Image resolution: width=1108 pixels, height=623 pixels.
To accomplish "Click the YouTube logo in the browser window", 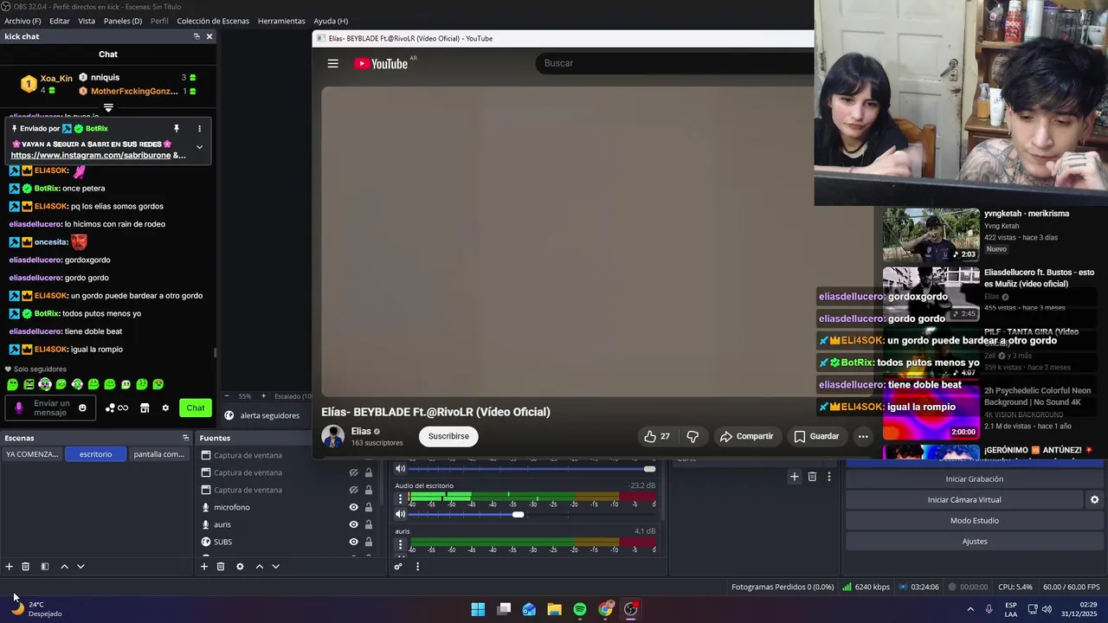I will pyautogui.click(x=381, y=63).
